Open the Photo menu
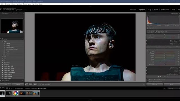The width and height of the screenshot is (180, 101). coord(13,4)
